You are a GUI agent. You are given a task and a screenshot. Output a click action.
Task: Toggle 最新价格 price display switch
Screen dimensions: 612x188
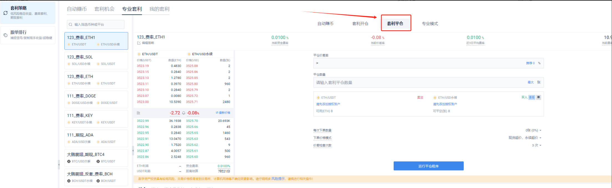(223, 113)
